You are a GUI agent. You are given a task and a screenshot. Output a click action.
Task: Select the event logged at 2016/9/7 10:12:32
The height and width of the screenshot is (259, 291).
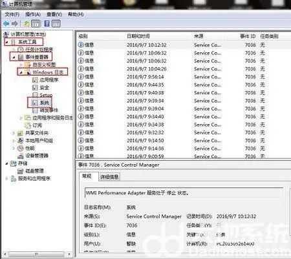184,45
